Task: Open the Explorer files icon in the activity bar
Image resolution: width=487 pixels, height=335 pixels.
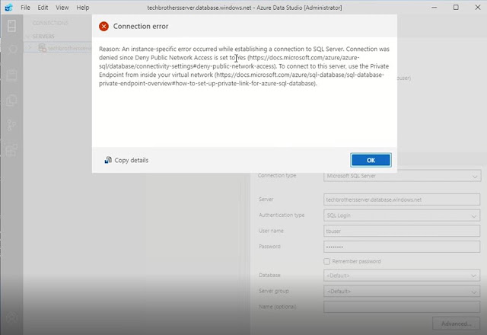Action: coord(12,100)
